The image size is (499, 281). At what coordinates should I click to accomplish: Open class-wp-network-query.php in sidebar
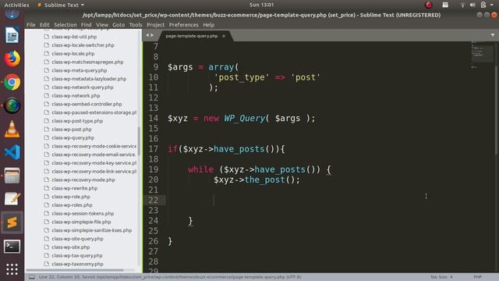pyautogui.click(x=83, y=87)
